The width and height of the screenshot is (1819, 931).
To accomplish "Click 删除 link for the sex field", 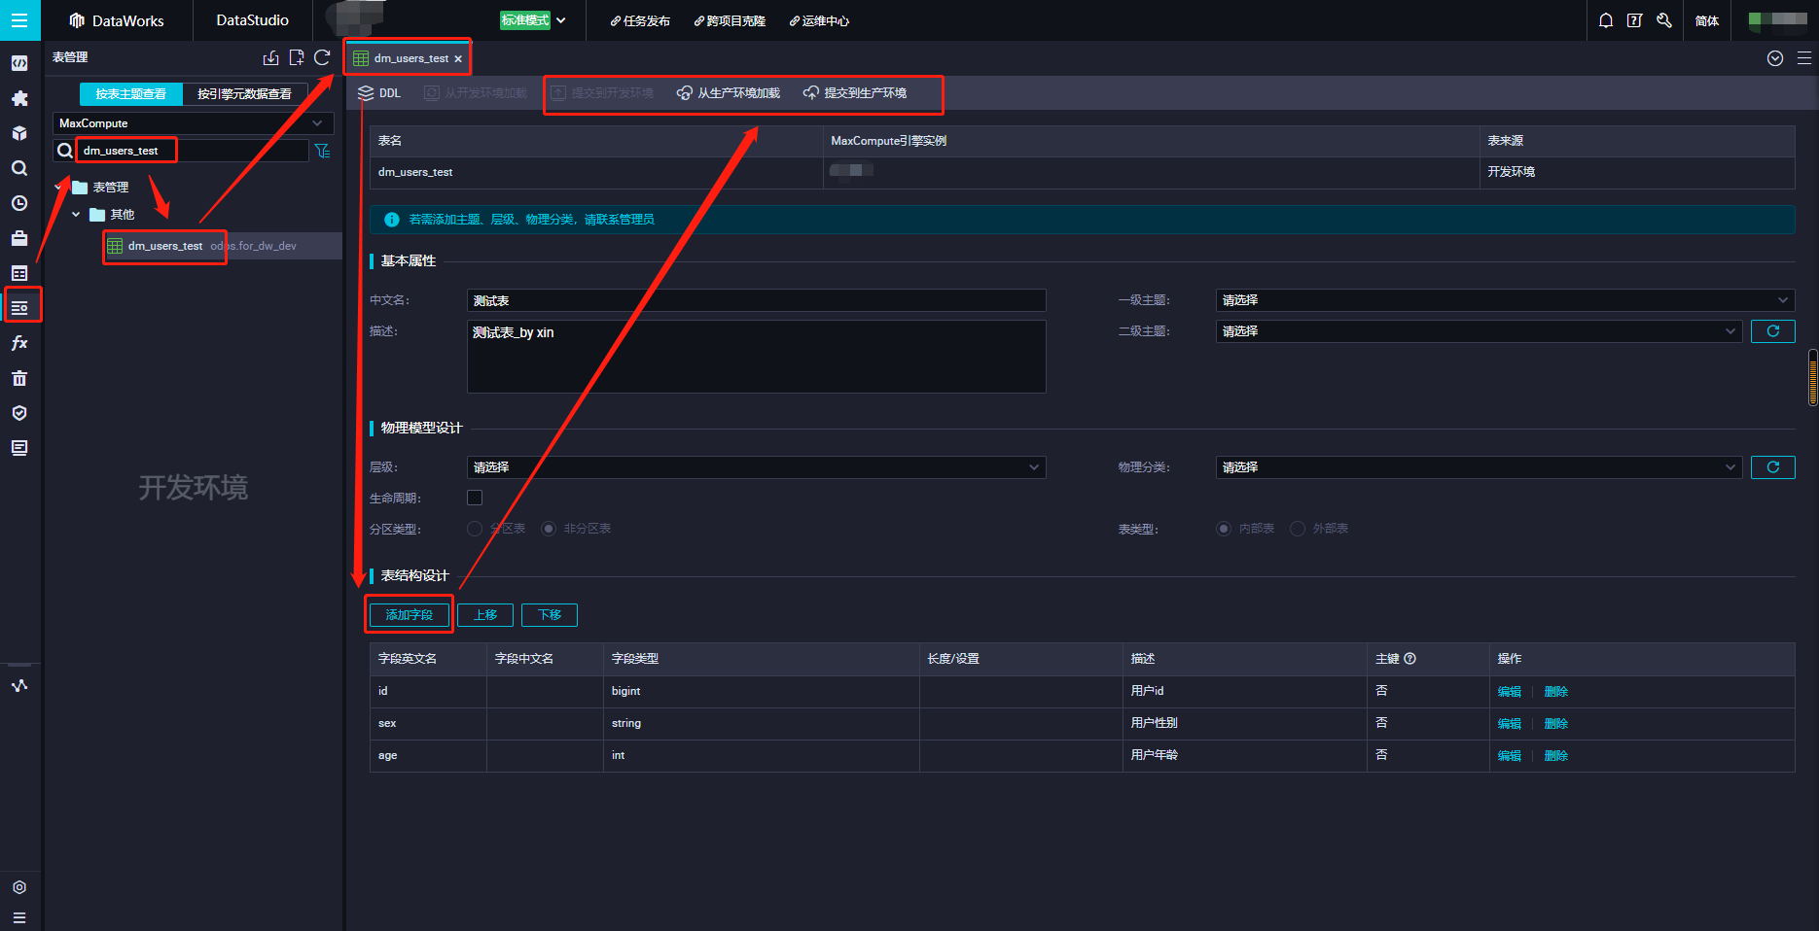I will (1556, 724).
